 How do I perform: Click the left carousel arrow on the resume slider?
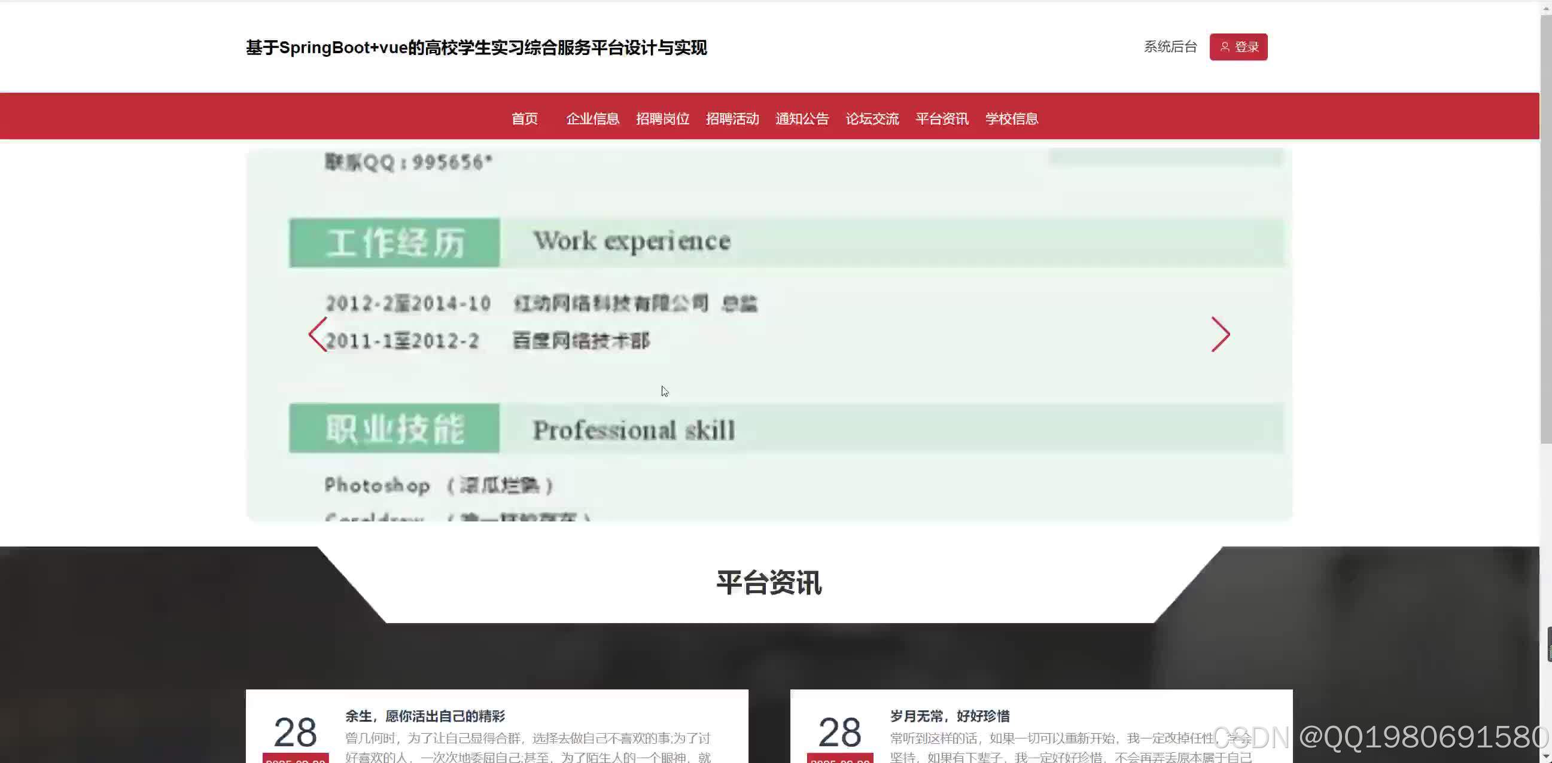(x=318, y=335)
